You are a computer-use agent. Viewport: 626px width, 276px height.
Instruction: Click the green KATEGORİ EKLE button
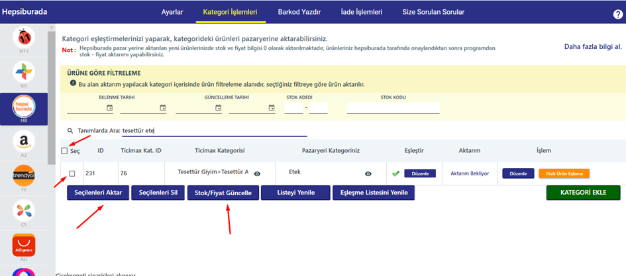coord(584,193)
